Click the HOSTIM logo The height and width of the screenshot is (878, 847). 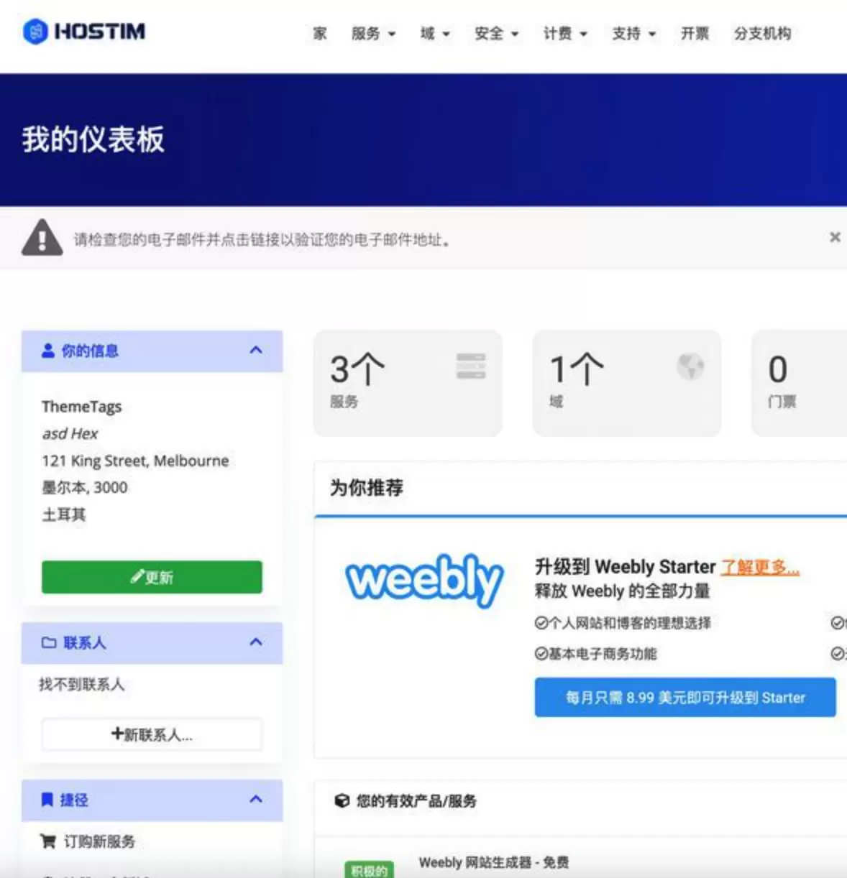84,32
